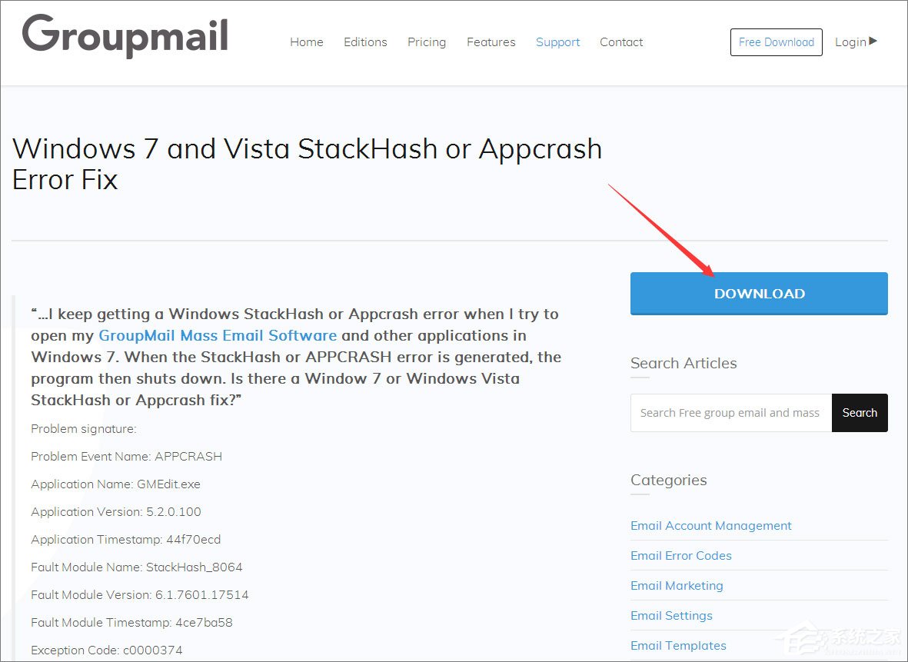This screenshot has height=662, width=908.
Task: Click the blue DOWNLOAD button
Action: pyautogui.click(x=759, y=294)
